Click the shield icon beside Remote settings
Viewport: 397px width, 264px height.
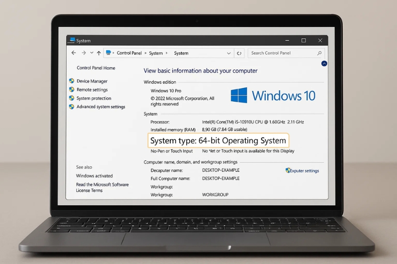[71, 89]
